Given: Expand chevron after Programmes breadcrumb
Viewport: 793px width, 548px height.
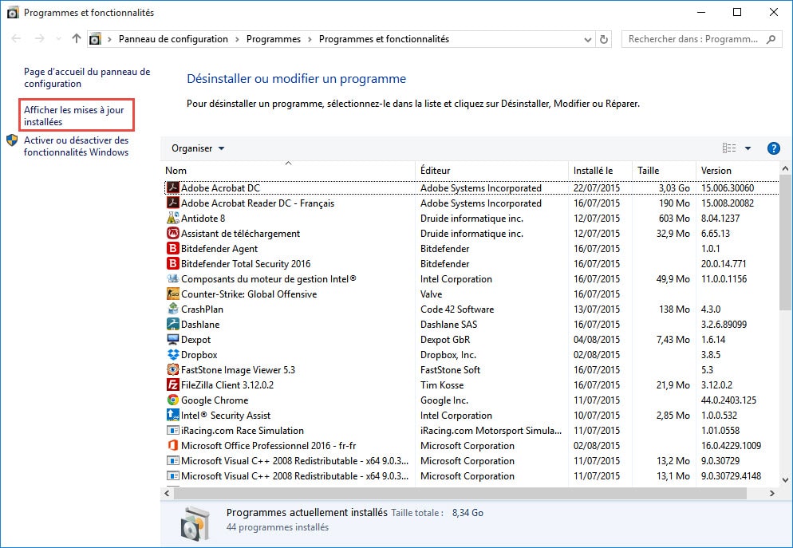Looking at the screenshot, I should (310, 39).
